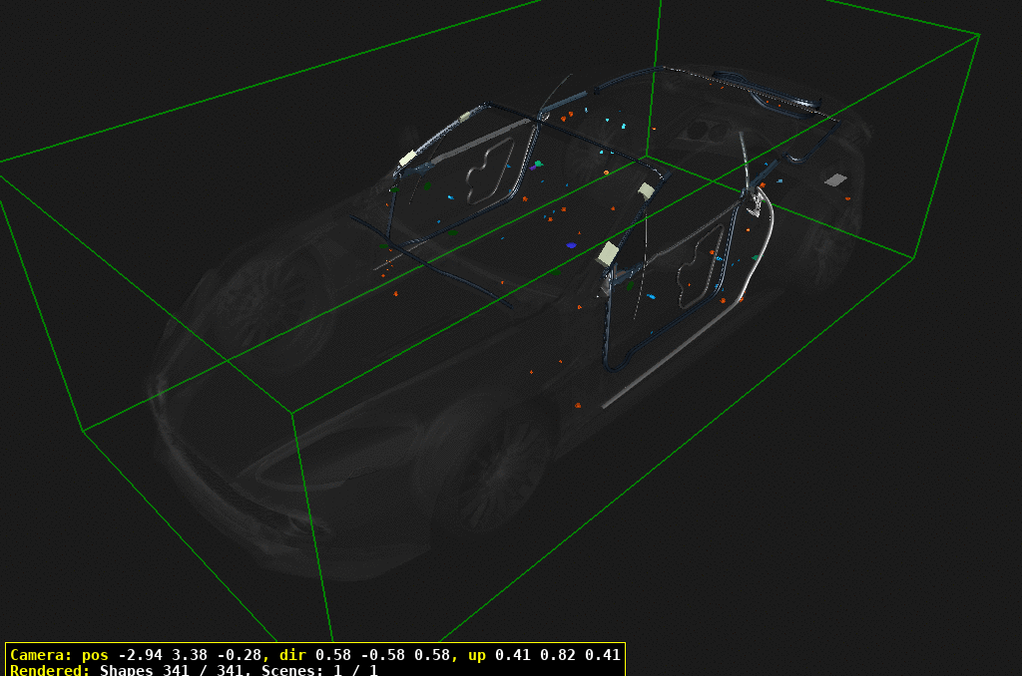Pick the beige block at the center crossbar
The height and width of the screenshot is (676, 1022).
tap(647, 189)
